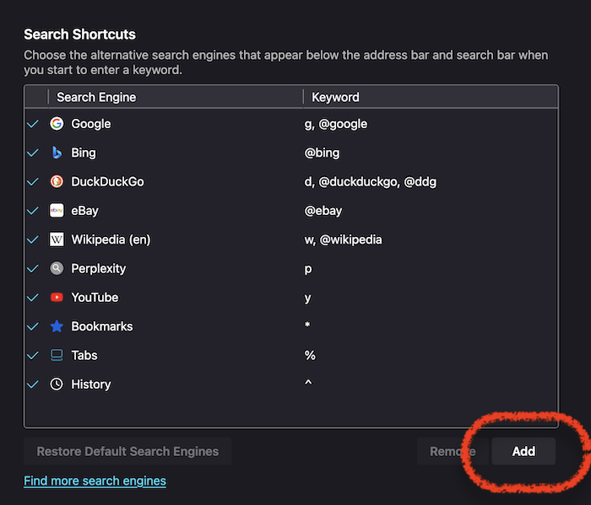
Task: Select the Bing engine name
Action: pos(84,153)
